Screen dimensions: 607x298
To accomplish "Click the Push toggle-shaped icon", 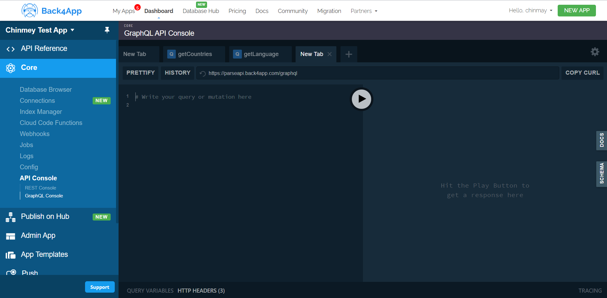I will point(11,272).
